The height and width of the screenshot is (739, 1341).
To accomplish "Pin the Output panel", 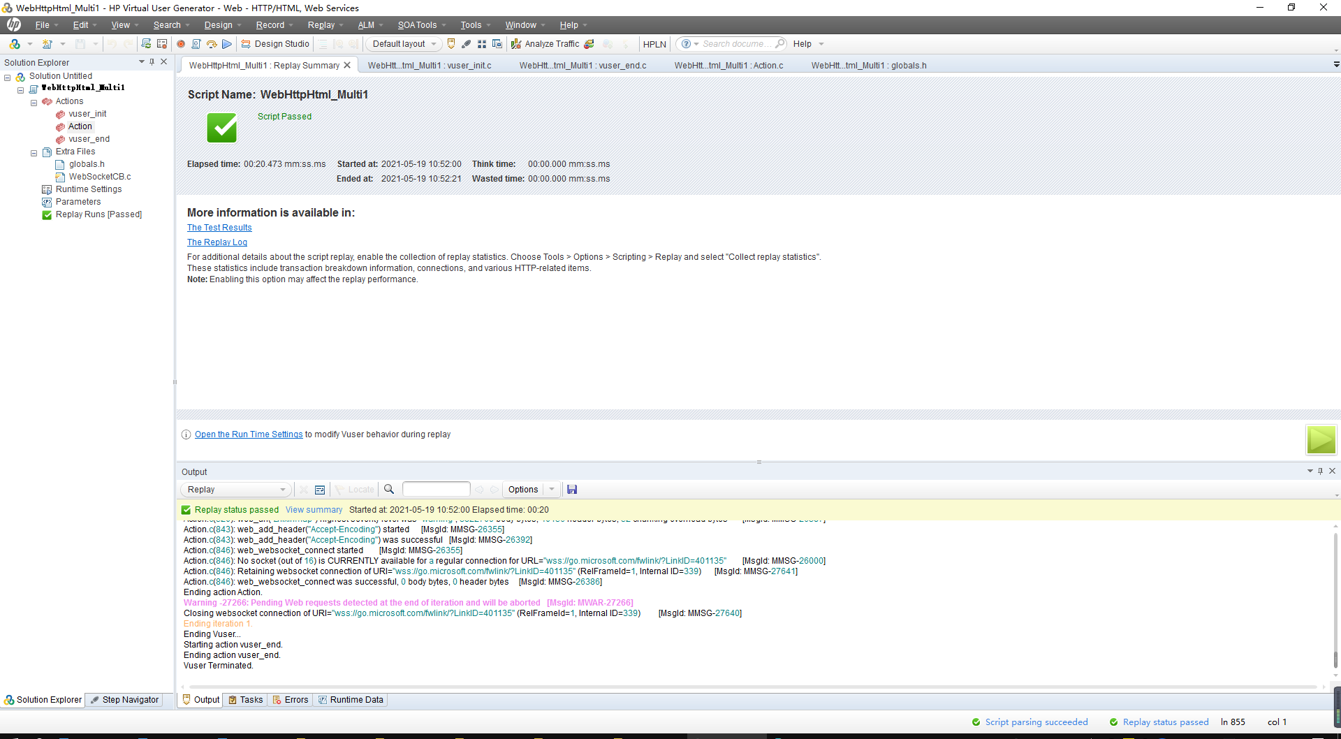I will click(1321, 471).
